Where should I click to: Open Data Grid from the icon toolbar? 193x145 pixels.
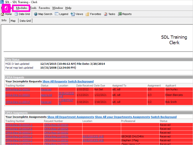pyautogui.click(x=22, y=14)
